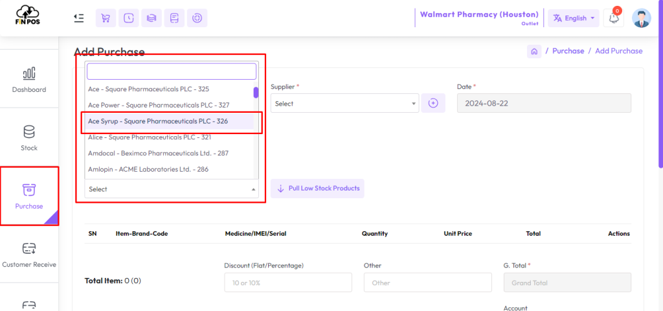Select "Ace Syrup - Square Pharmaceuticals PLC - 326"
The image size is (663, 311).
click(x=169, y=121)
